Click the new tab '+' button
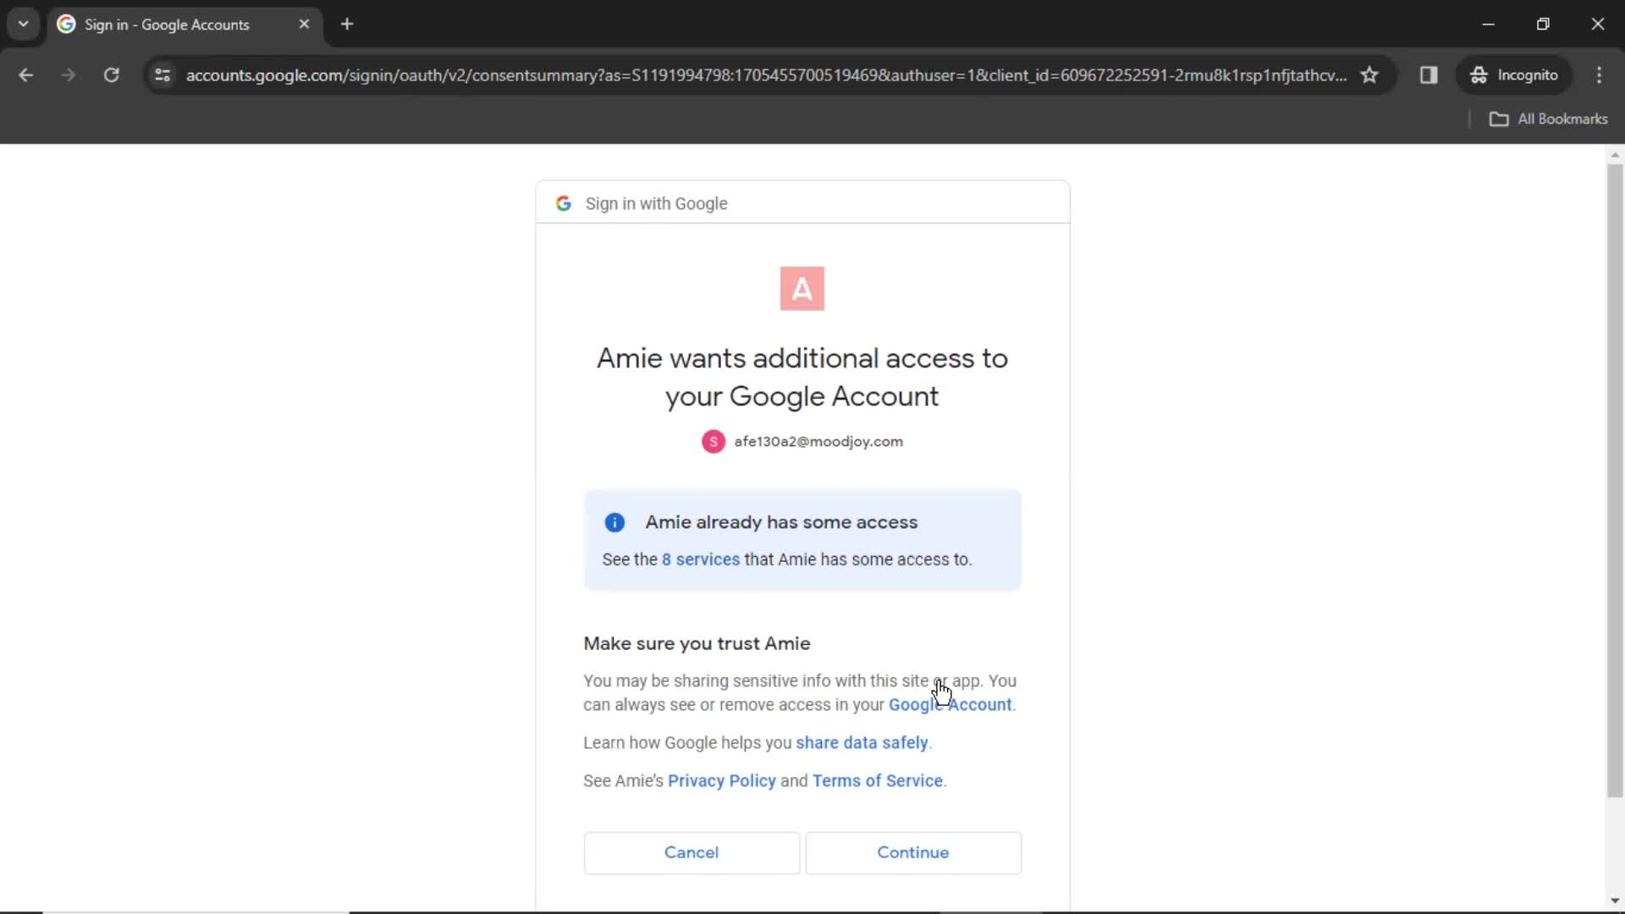This screenshot has height=914, width=1625. (347, 25)
